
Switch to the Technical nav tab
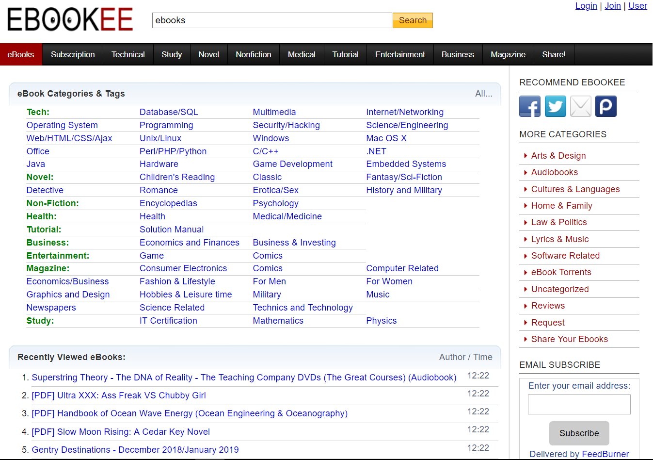tap(128, 54)
